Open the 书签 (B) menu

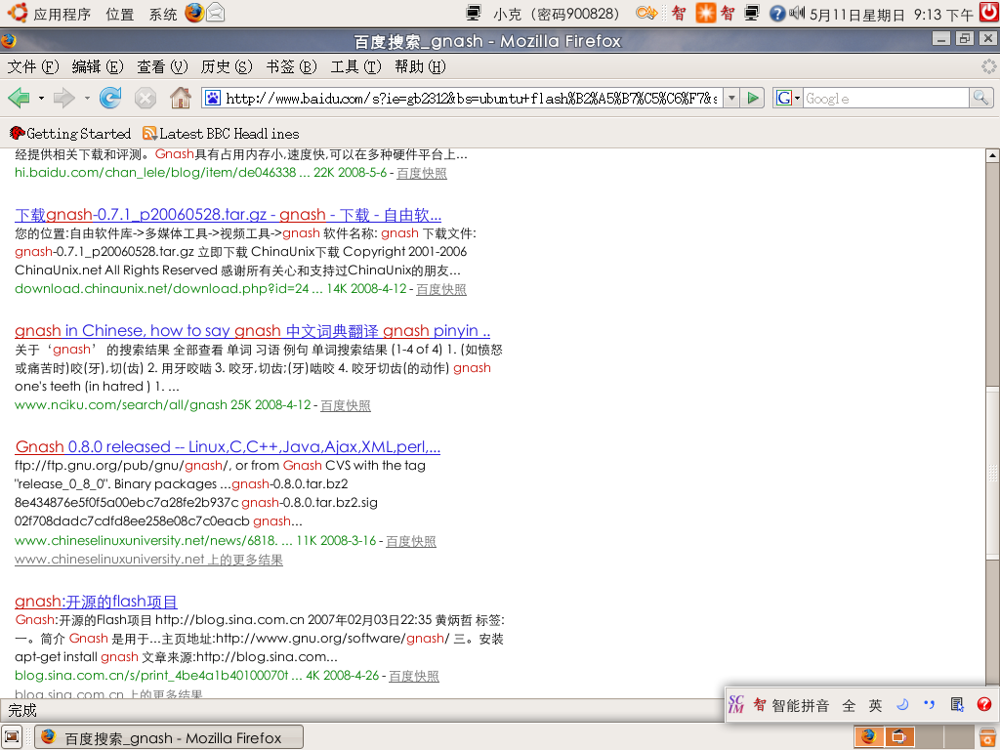tap(291, 67)
